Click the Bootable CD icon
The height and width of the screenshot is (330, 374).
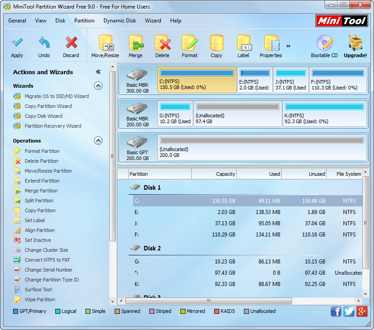pos(324,43)
